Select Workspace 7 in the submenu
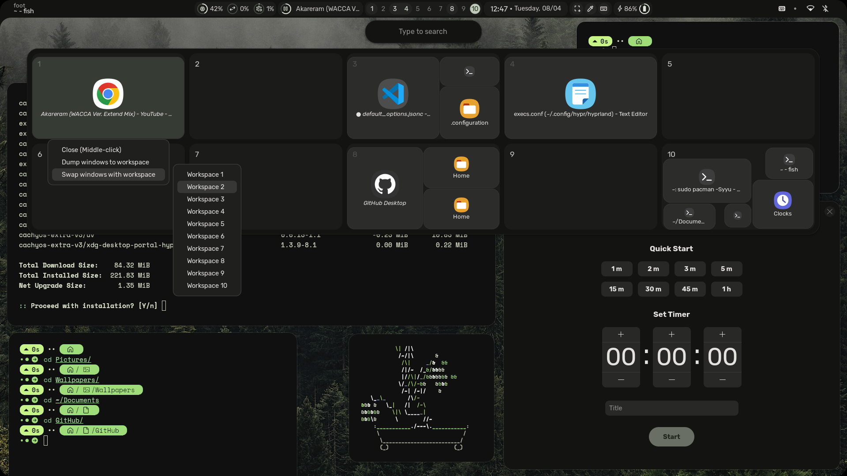 [x=207, y=249]
